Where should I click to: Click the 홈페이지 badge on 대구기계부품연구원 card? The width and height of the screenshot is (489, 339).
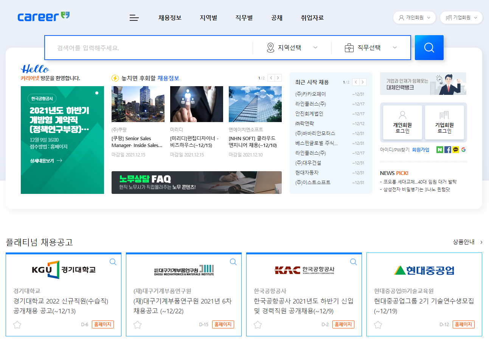pos(223,325)
